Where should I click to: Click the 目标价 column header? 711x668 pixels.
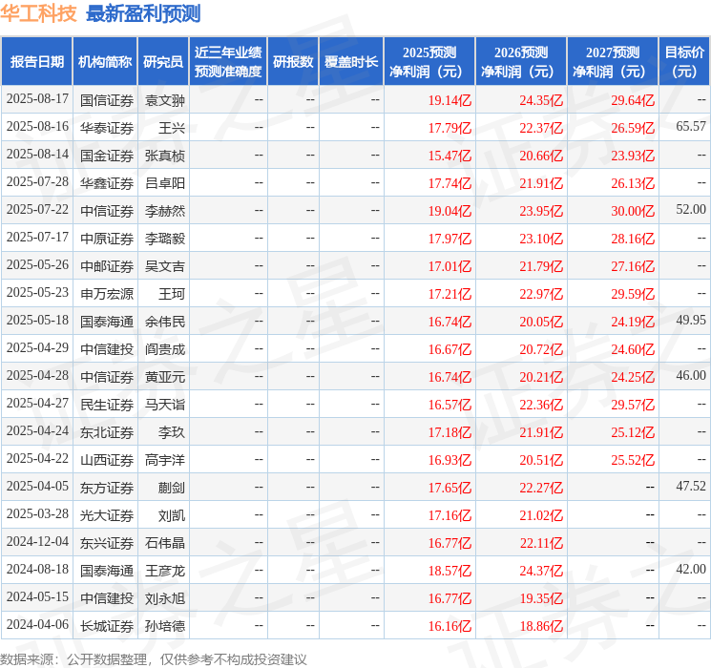pyautogui.click(x=684, y=62)
